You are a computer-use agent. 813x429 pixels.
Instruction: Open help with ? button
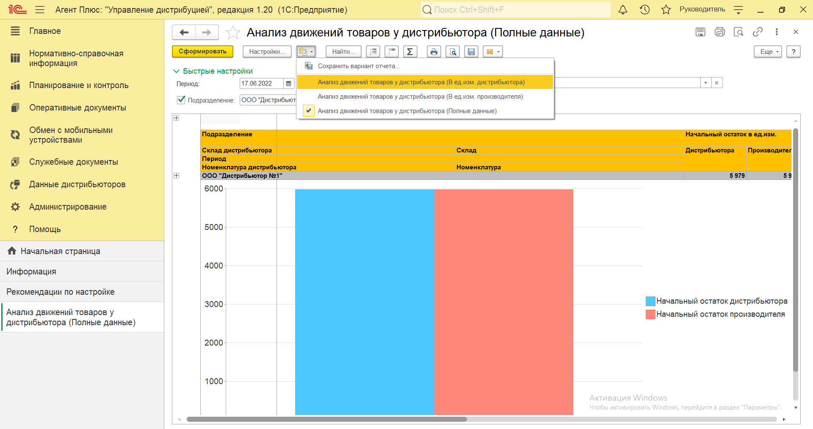pos(793,52)
